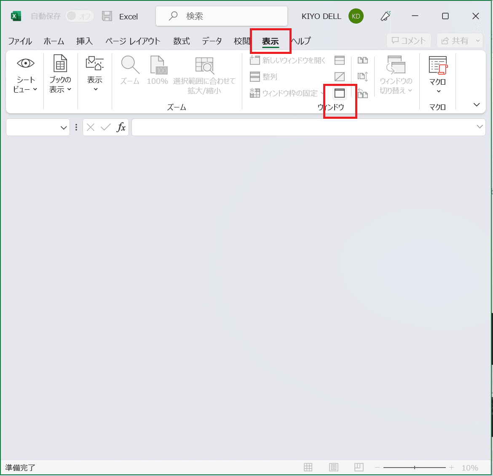The image size is (493, 476).
Task: Enable normal grid view from status bar
Action: click(308, 468)
